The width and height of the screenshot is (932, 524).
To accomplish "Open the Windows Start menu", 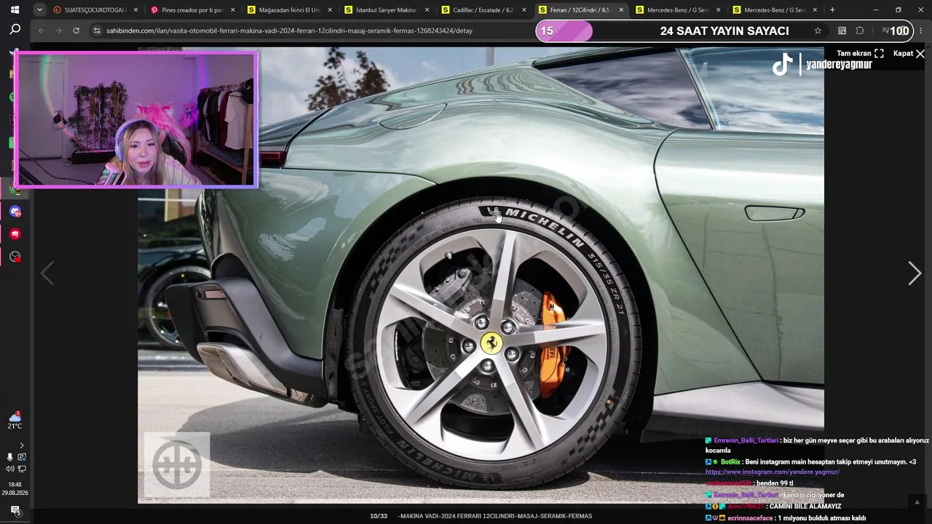I will (x=15, y=10).
